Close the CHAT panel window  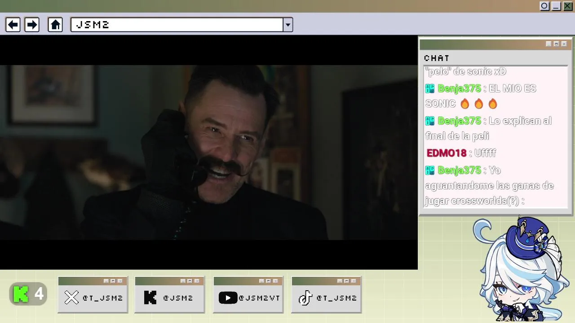(564, 44)
